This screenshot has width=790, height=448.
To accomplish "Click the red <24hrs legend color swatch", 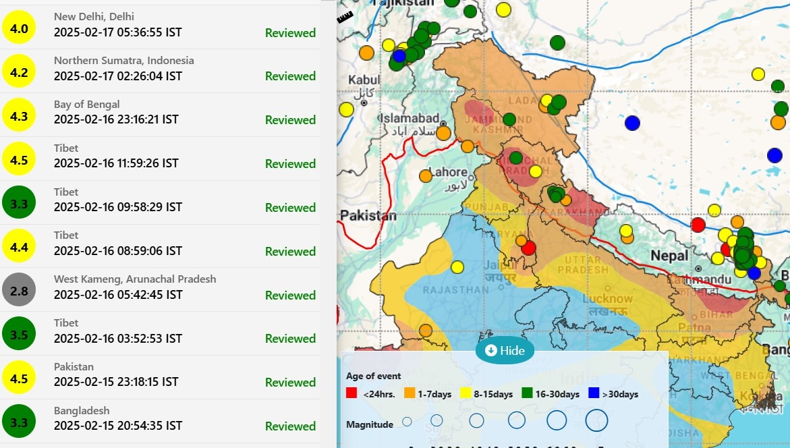I will (351, 393).
